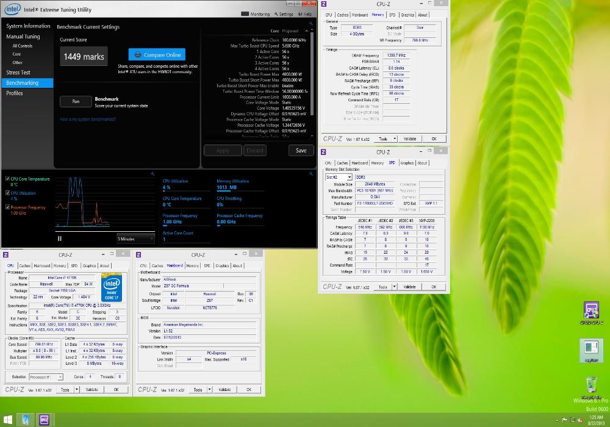Click wrench icon above Memory Utilization panel
The height and width of the screenshot is (427, 610).
coord(311,173)
